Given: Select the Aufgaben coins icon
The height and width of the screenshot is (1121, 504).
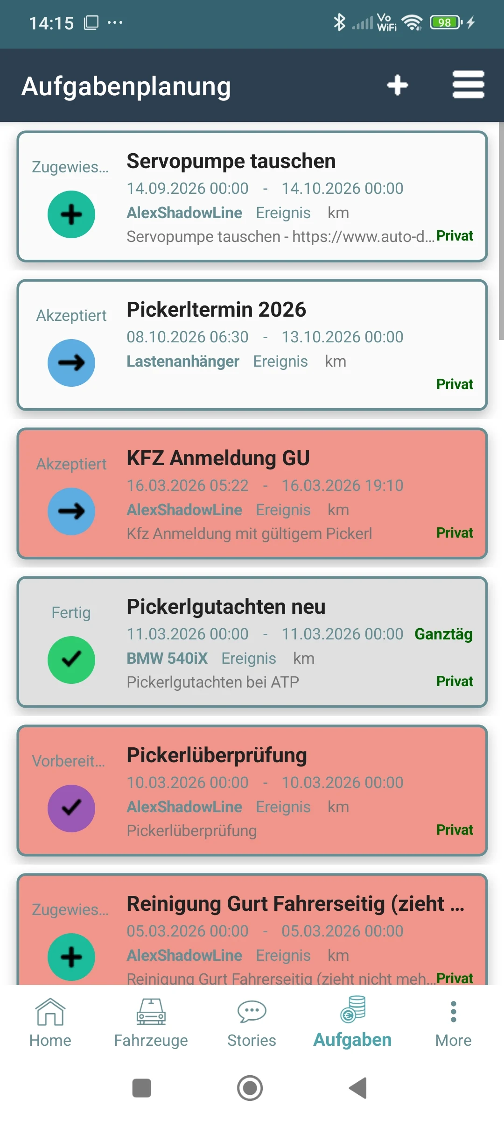Looking at the screenshot, I should 353,1009.
